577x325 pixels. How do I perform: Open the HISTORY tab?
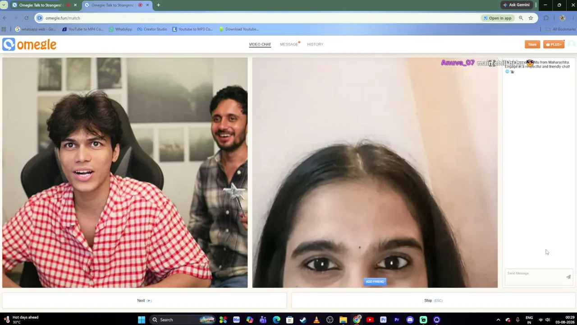click(315, 44)
